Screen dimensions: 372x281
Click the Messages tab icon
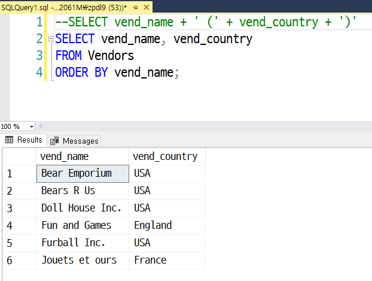(x=54, y=141)
